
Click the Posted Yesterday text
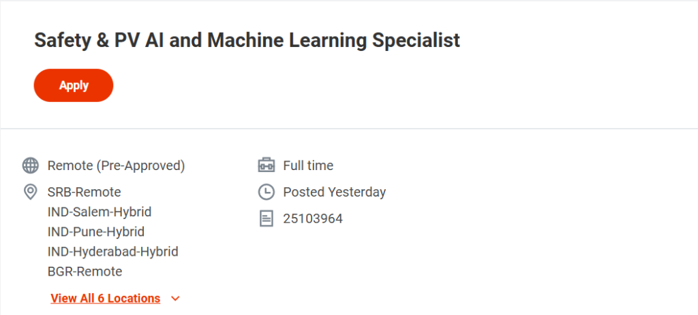pyautogui.click(x=334, y=192)
